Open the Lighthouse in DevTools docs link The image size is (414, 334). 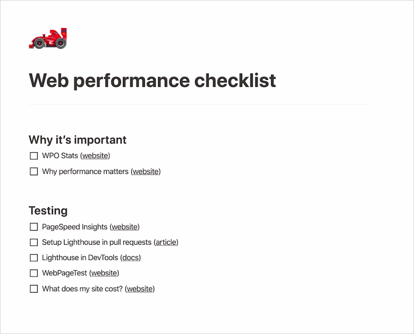tap(131, 258)
